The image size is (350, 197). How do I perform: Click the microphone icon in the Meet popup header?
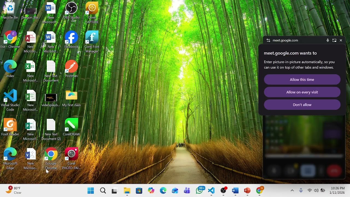(328, 40)
